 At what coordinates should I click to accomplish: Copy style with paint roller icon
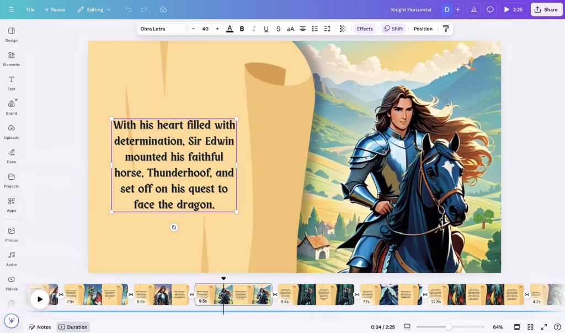point(446,29)
